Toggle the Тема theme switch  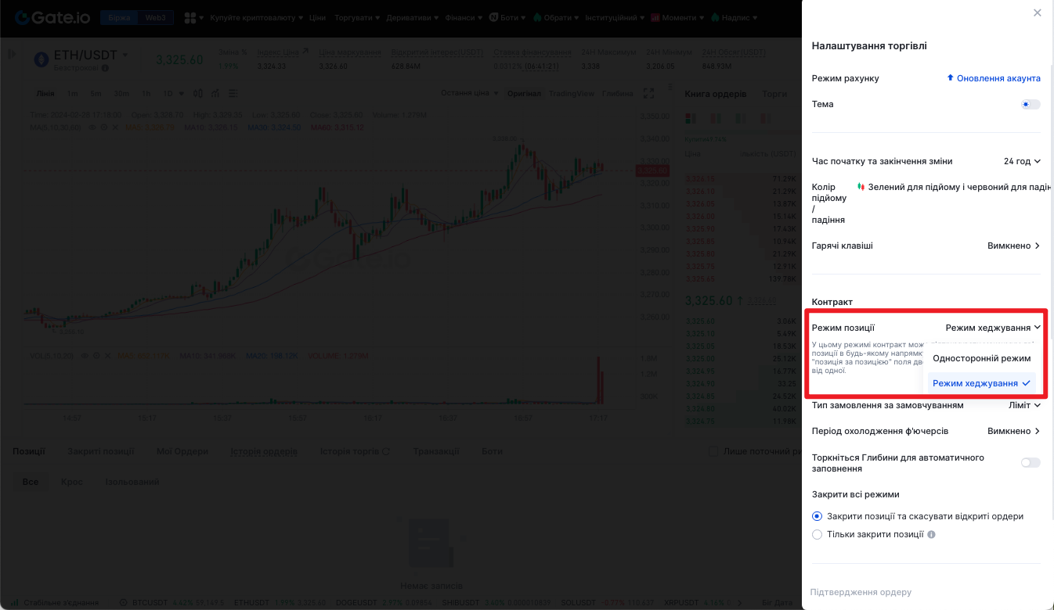click(1031, 104)
